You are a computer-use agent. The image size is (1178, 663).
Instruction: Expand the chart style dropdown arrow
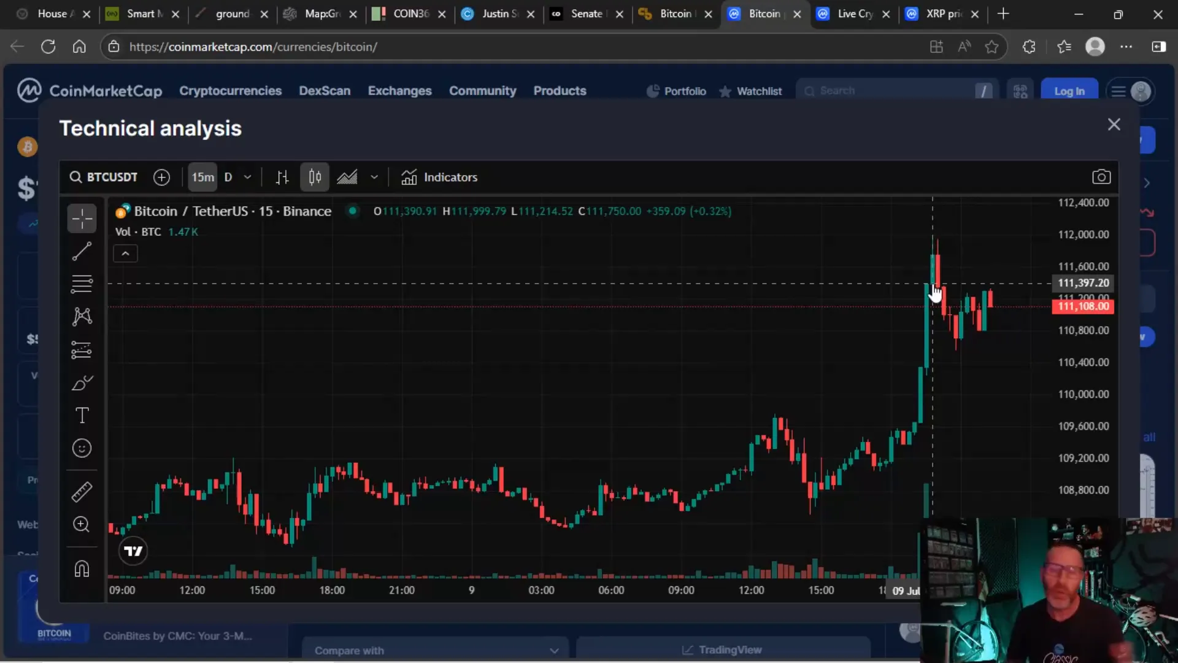coord(374,177)
